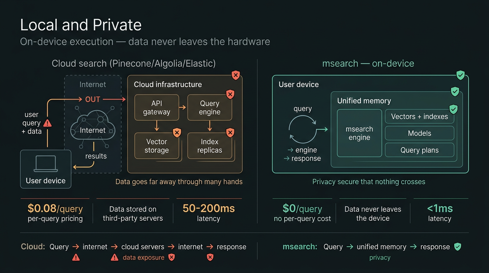Select the Query engine box
This screenshot has width=489, height=273.
210,108
